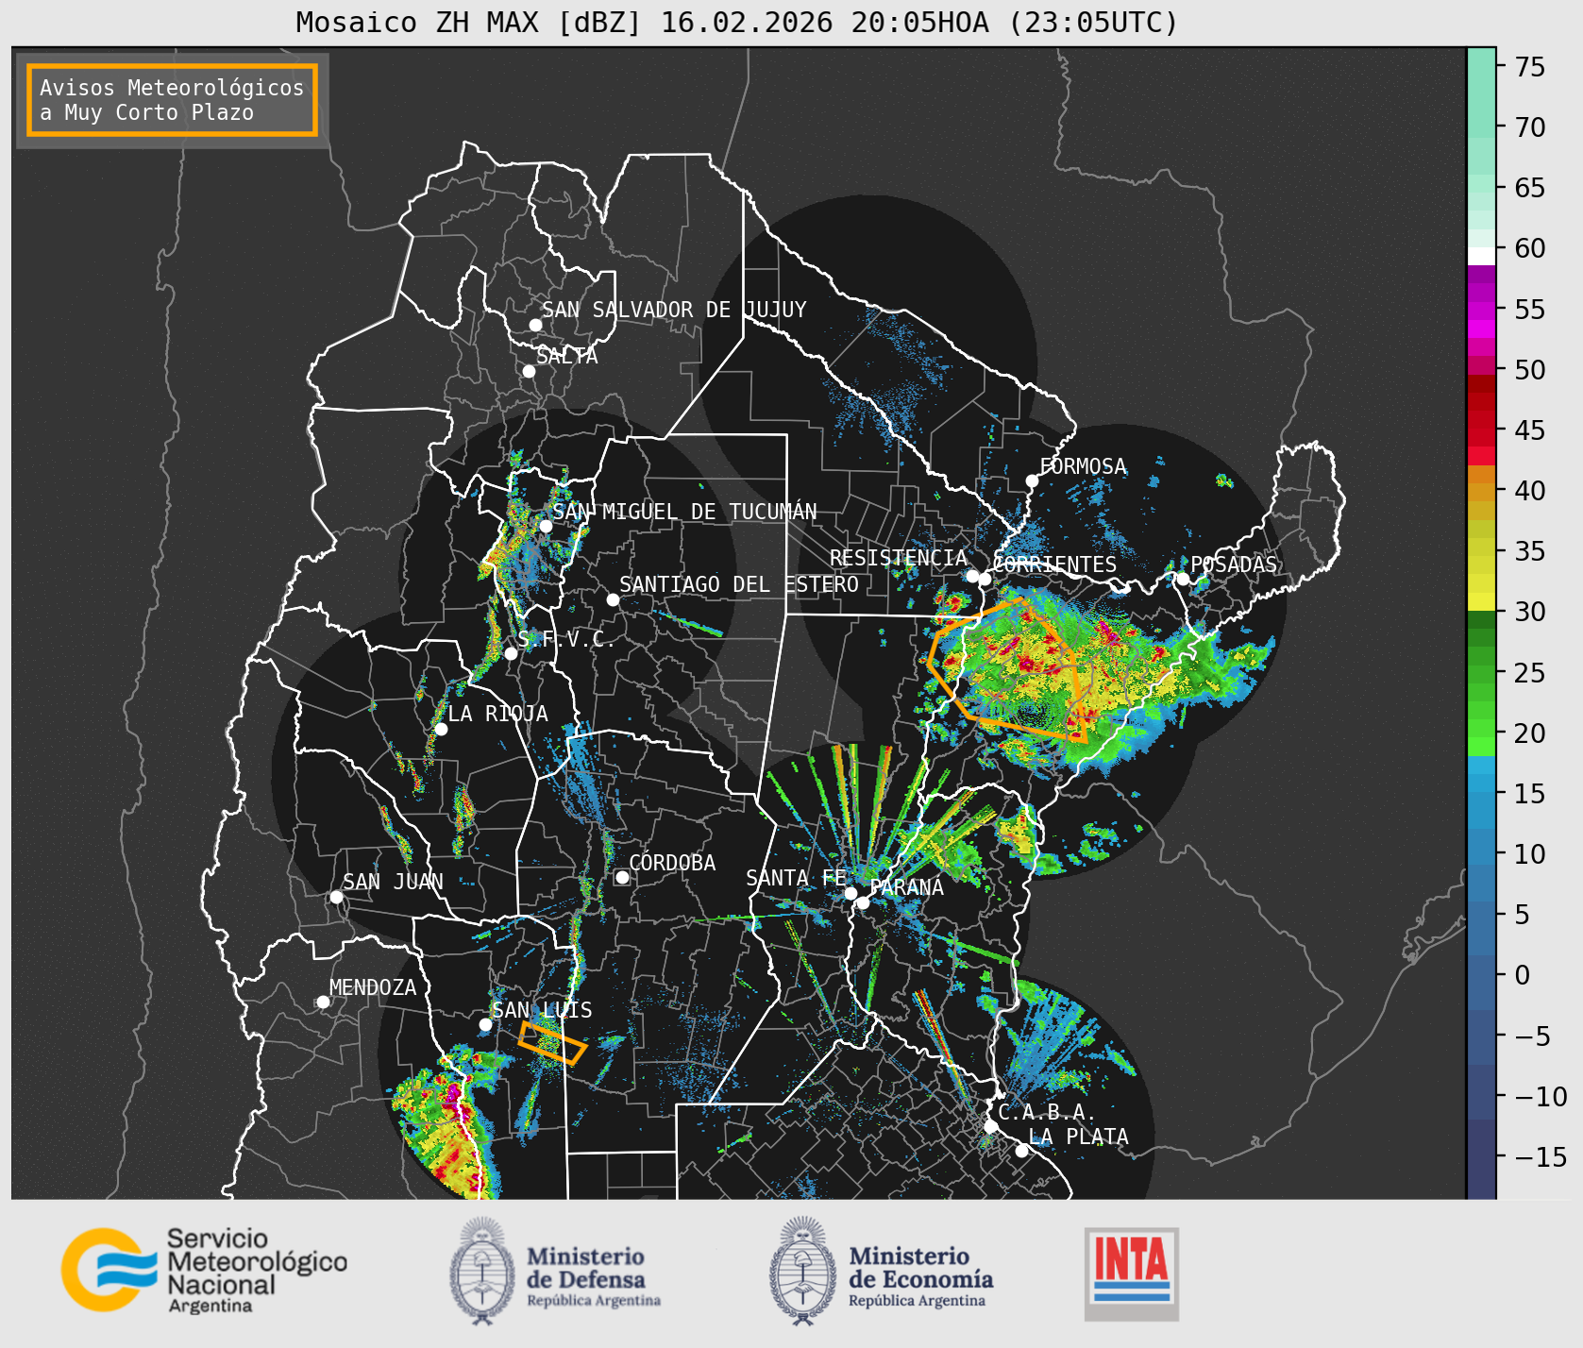Click the CORRIENTES city label
This screenshot has width=1583, height=1348.
[1054, 564]
